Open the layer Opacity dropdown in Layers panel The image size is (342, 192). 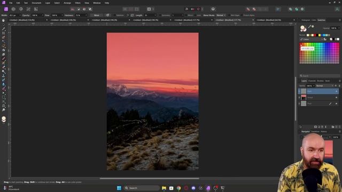point(314,86)
